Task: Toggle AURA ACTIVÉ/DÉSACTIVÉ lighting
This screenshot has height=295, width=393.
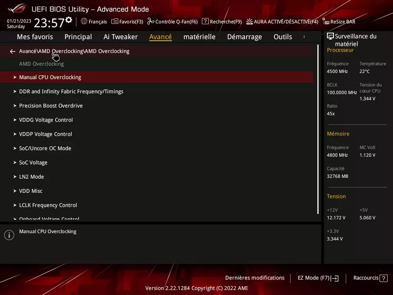Action: click(282, 22)
